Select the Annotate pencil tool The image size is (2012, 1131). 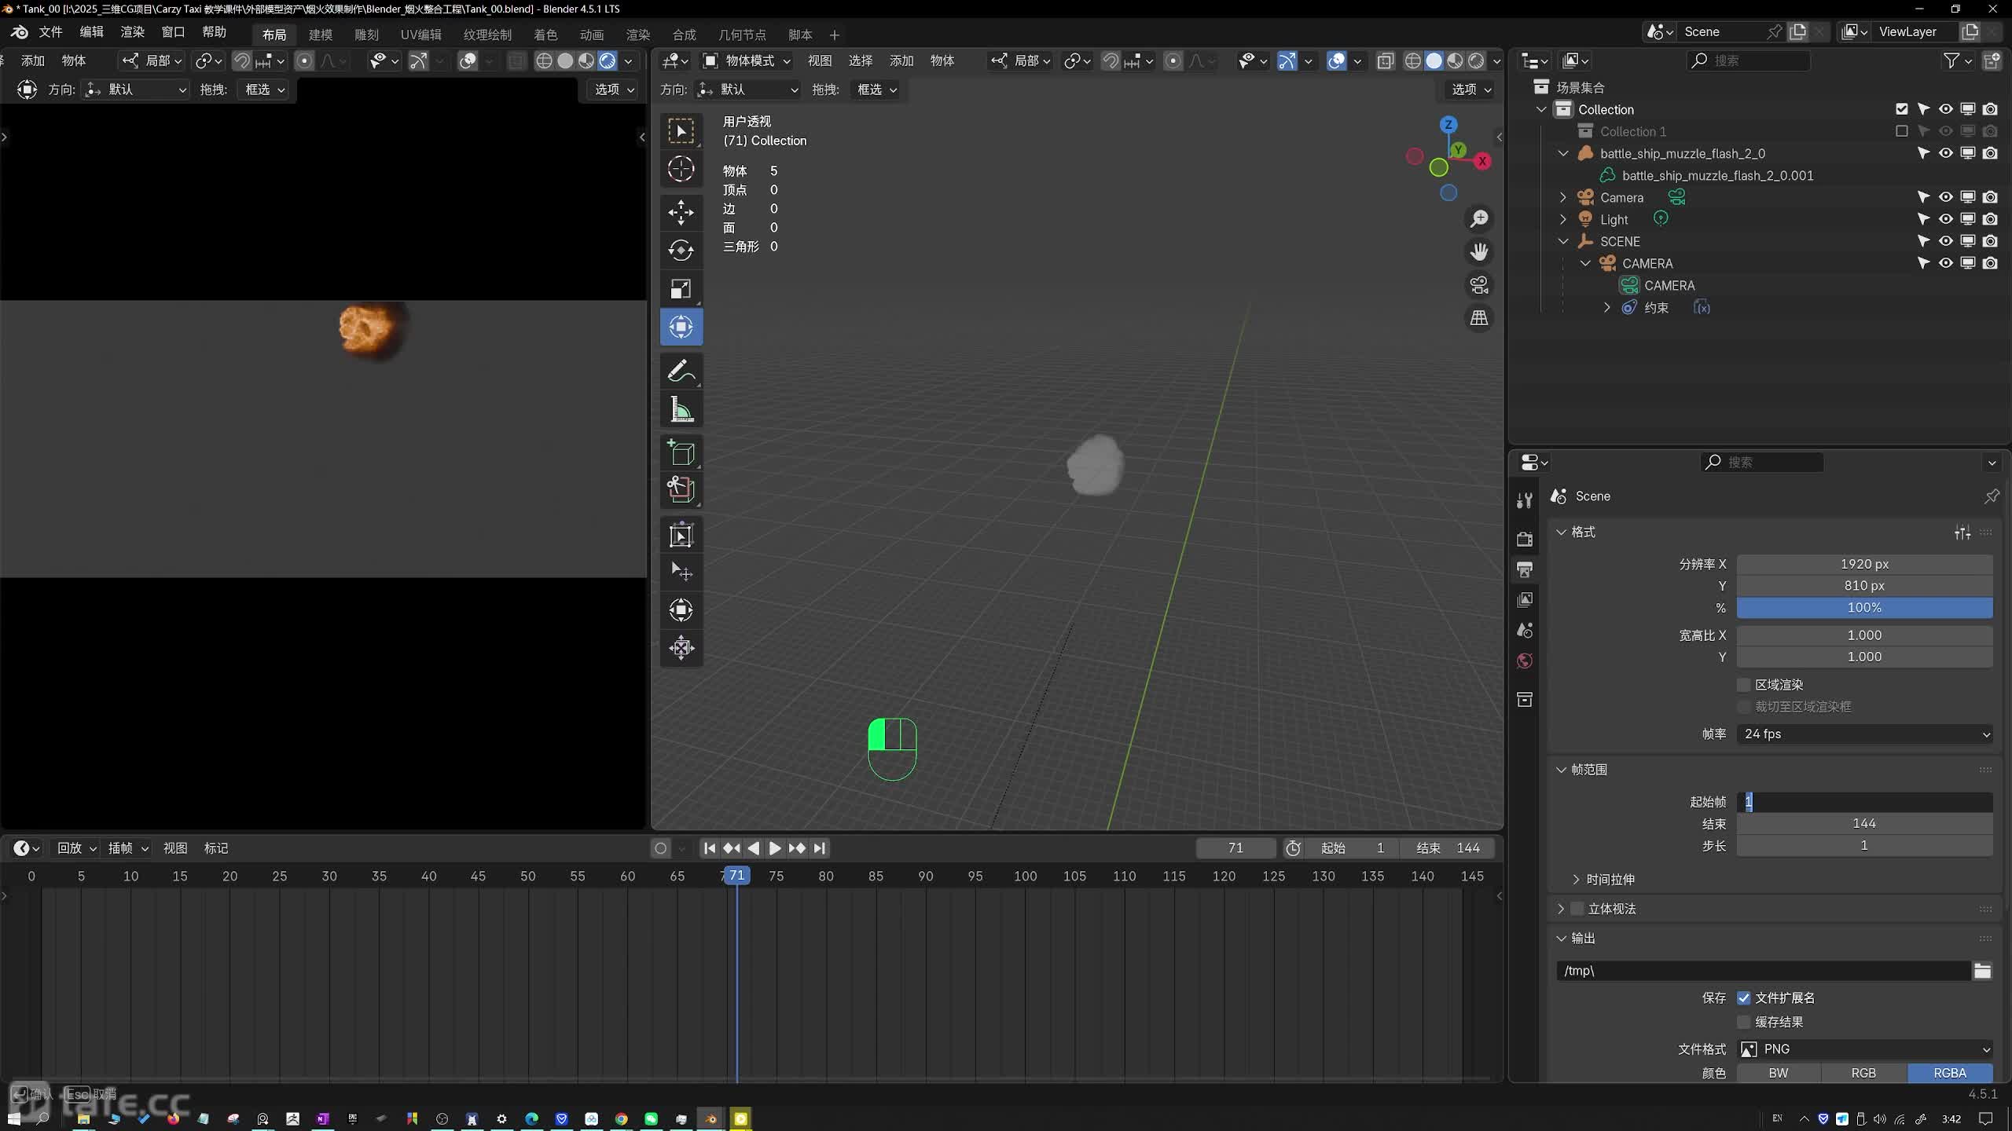[x=681, y=372]
